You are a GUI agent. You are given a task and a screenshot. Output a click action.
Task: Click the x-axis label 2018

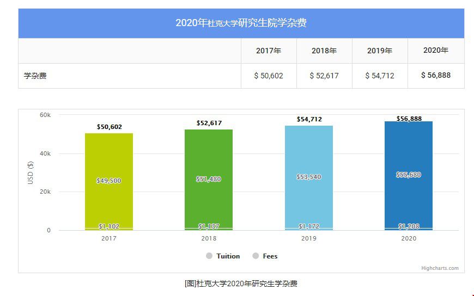(x=209, y=238)
